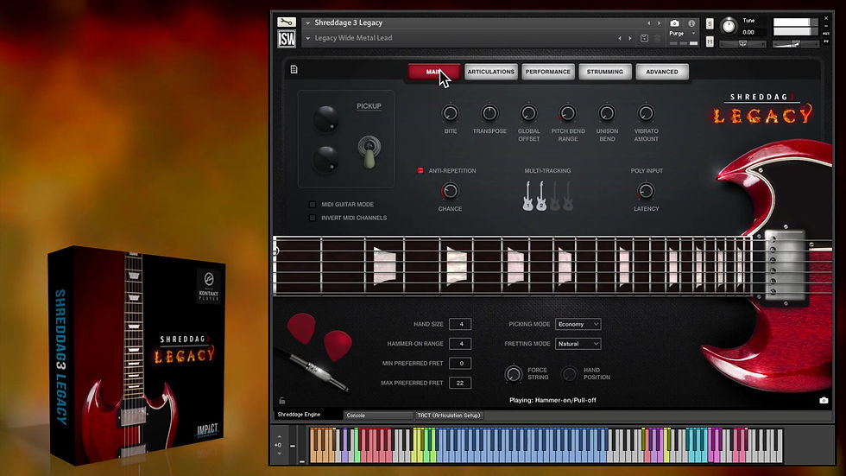Click the Hammer-On Range value field
846x476 pixels.
(x=460, y=344)
